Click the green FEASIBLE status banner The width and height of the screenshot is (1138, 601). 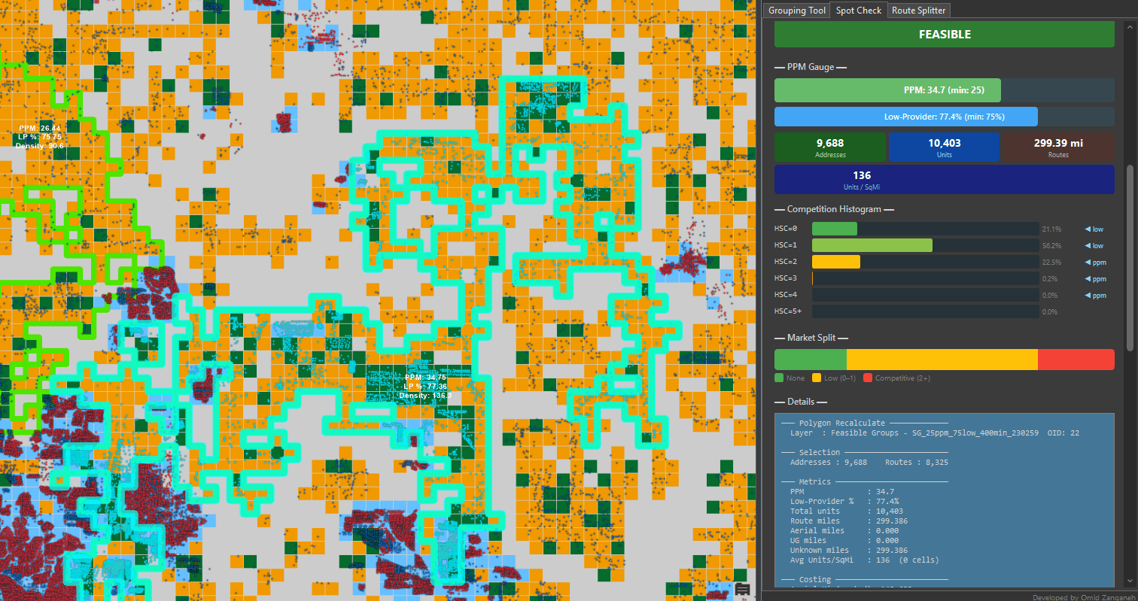click(945, 35)
